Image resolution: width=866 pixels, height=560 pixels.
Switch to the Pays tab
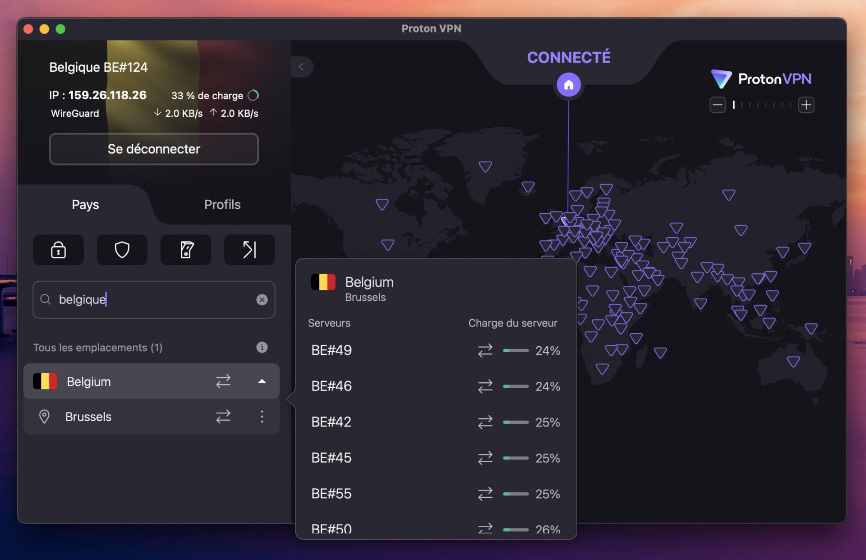[85, 204]
